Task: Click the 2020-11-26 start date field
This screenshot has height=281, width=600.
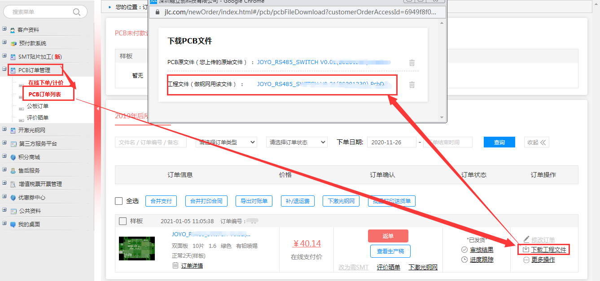Action: 391,142
